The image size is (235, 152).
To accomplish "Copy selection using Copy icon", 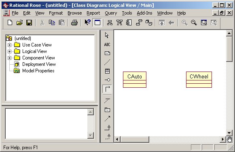I will tap(52, 23).
